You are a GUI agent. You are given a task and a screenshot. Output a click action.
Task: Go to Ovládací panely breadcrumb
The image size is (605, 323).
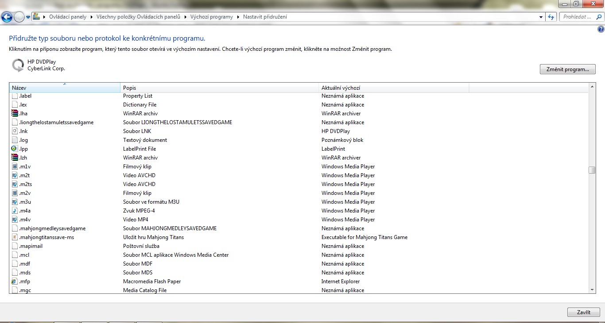click(x=67, y=17)
